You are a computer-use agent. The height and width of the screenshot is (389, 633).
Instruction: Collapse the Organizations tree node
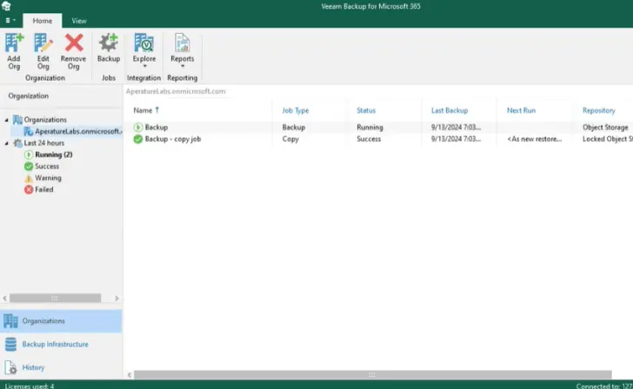(7, 120)
